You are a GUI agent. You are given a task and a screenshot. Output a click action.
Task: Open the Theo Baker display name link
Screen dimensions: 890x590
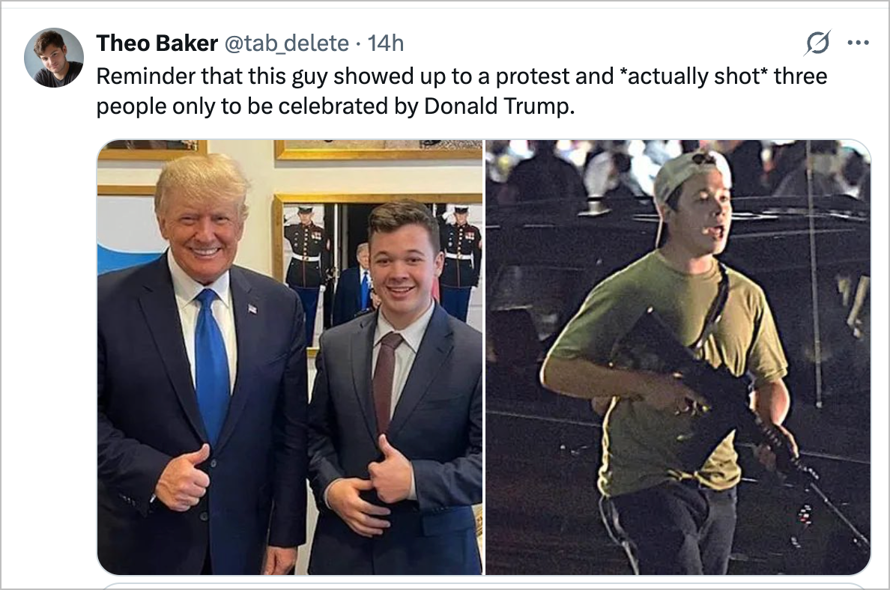[x=157, y=44]
